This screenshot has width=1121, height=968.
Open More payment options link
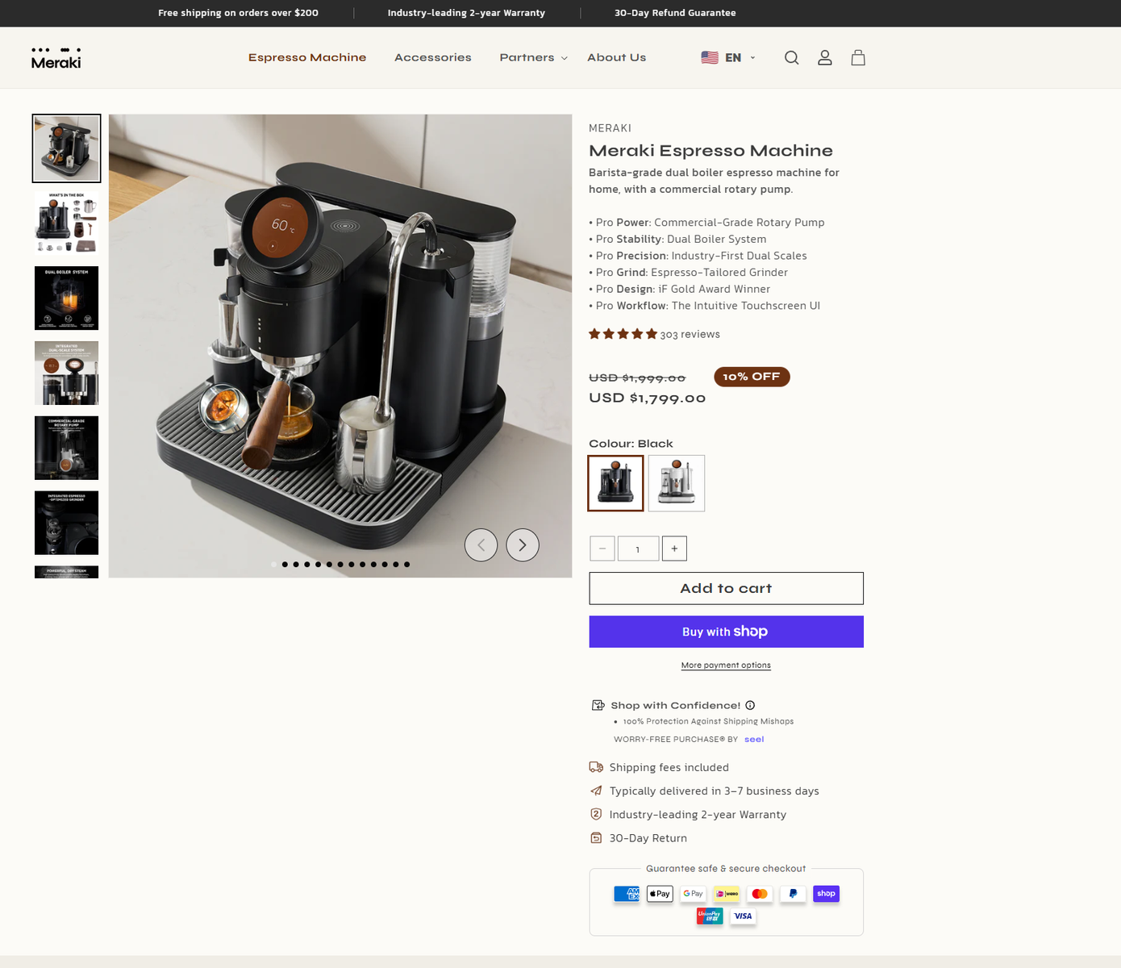(x=725, y=665)
